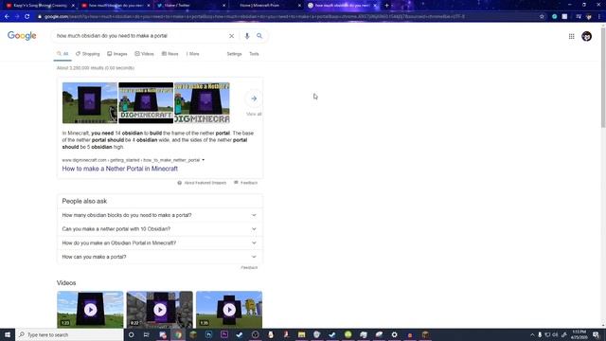Select the Videos results tab
Screen dimensions: 606x341
144,54
